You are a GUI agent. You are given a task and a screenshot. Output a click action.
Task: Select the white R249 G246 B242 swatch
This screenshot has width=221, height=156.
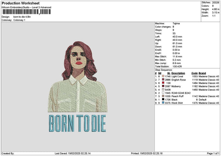[x=163, y=93]
